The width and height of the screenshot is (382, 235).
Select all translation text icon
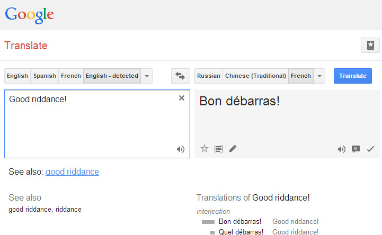[218, 149]
